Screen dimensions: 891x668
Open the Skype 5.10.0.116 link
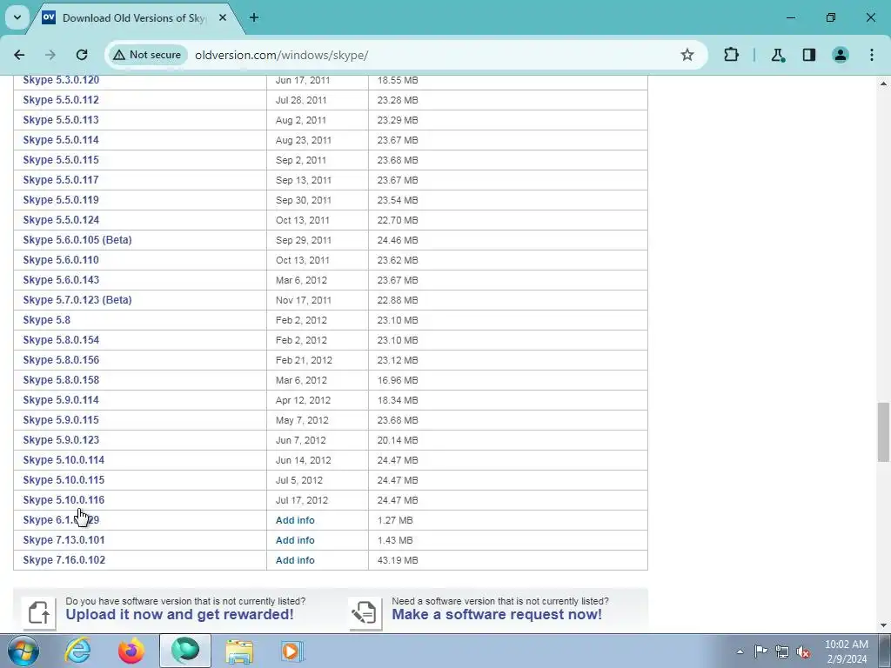(x=64, y=500)
